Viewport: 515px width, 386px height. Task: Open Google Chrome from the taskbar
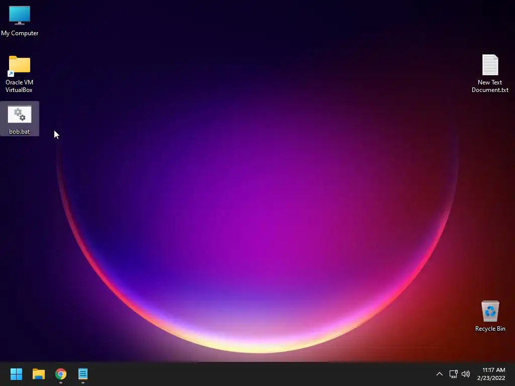click(x=61, y=374)
